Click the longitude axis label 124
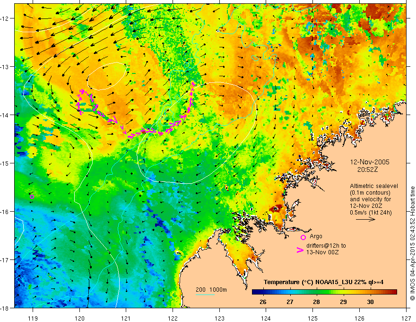The height and width of the screenshot is (322, 416). 266,318
